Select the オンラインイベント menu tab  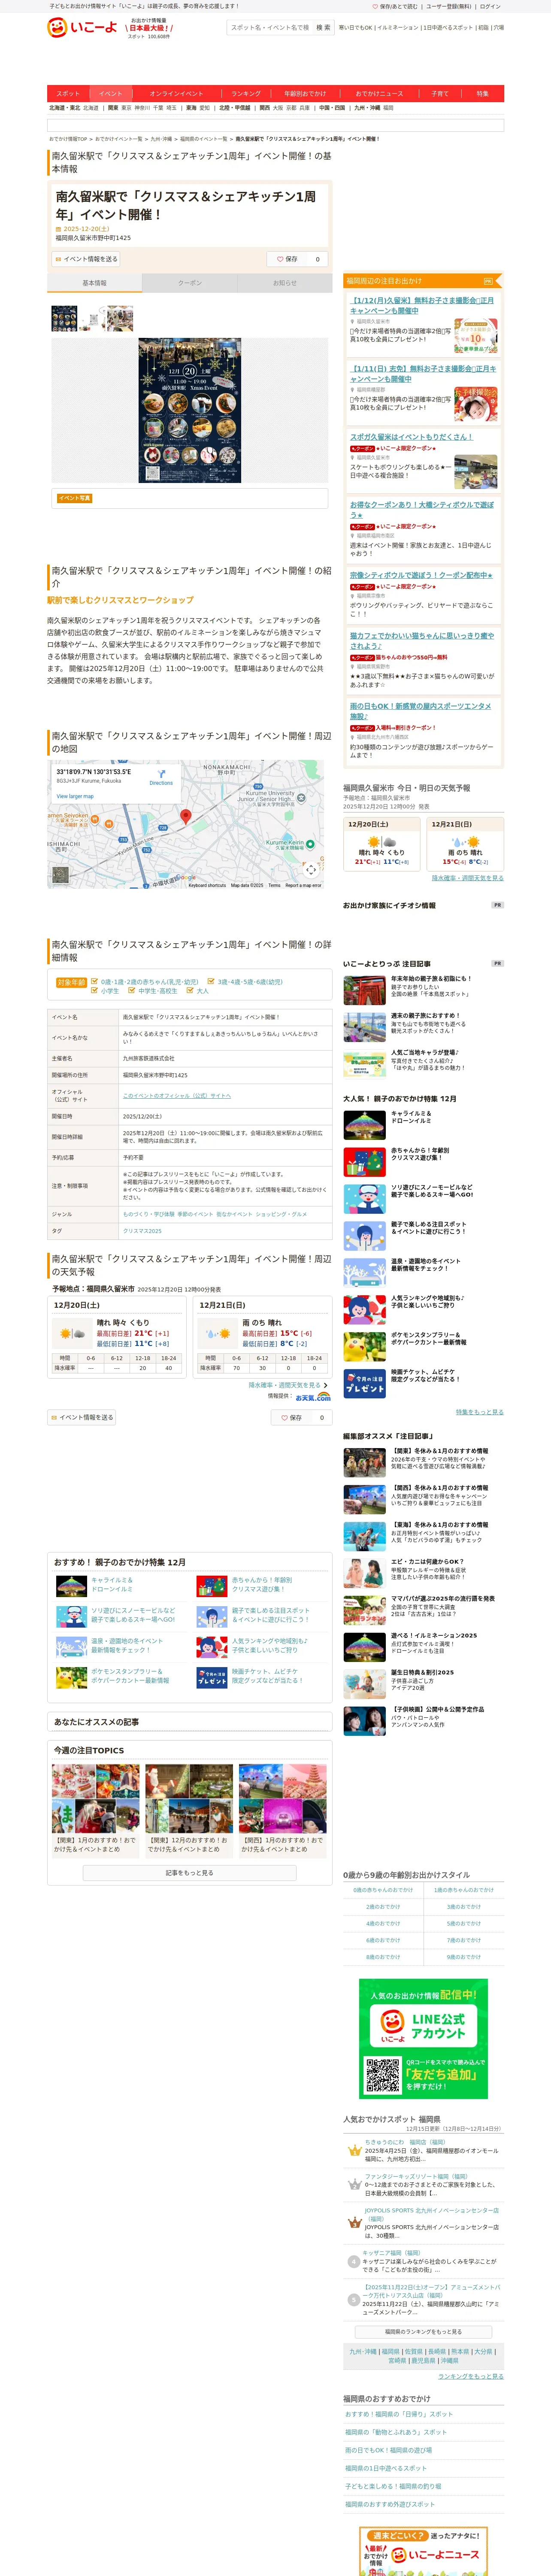point(176,93)
